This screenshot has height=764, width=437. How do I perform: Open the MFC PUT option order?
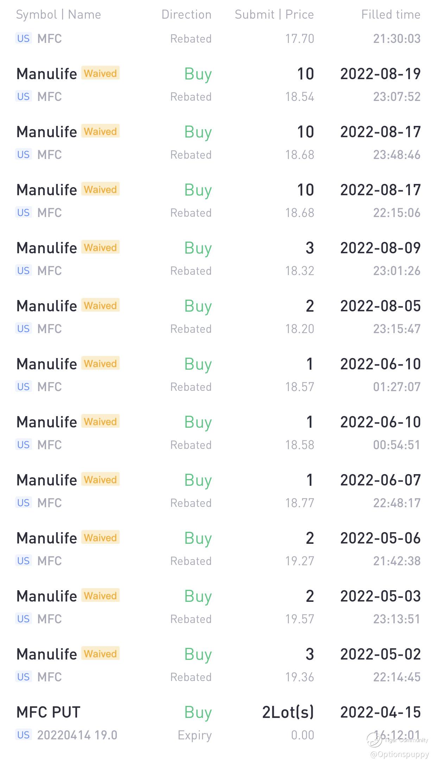49,712
